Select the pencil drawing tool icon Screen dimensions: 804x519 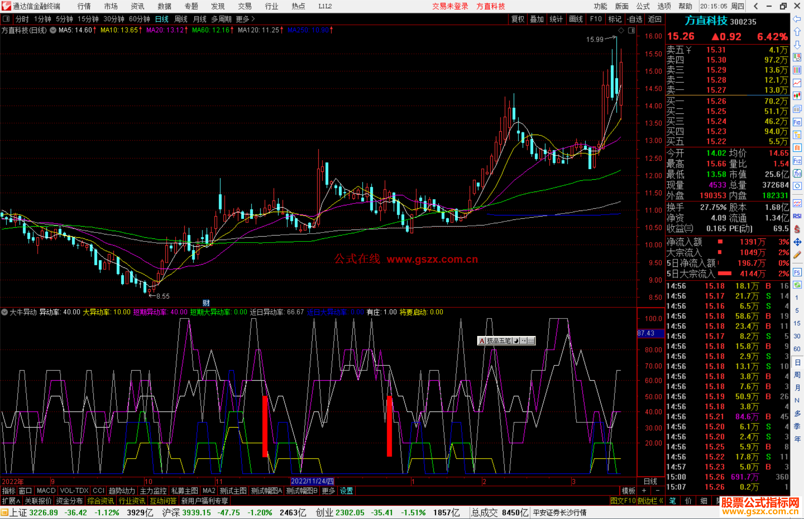pyautogui.click(x=797, y=255)
